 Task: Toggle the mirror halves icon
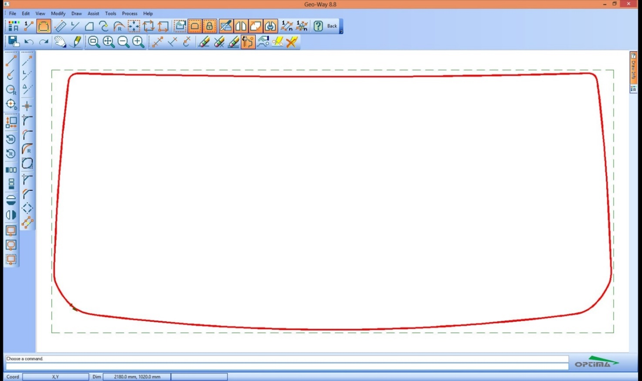point(241,26)
